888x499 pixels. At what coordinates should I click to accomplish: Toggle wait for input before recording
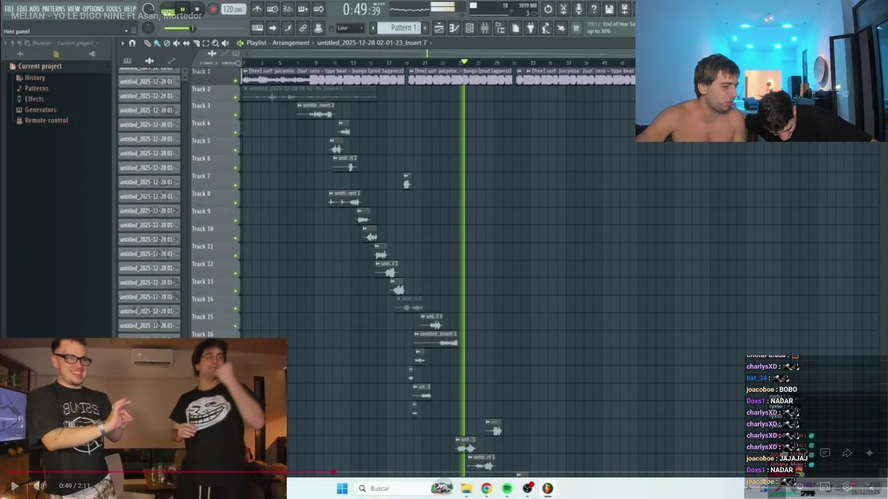(273, 9)
